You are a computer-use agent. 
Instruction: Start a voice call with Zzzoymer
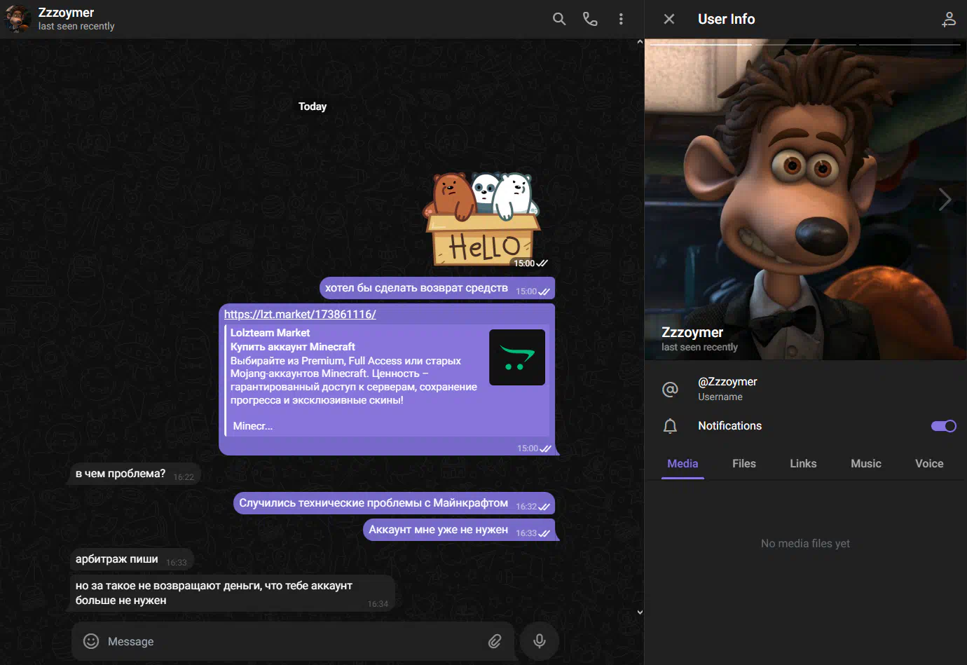(590, 19)
